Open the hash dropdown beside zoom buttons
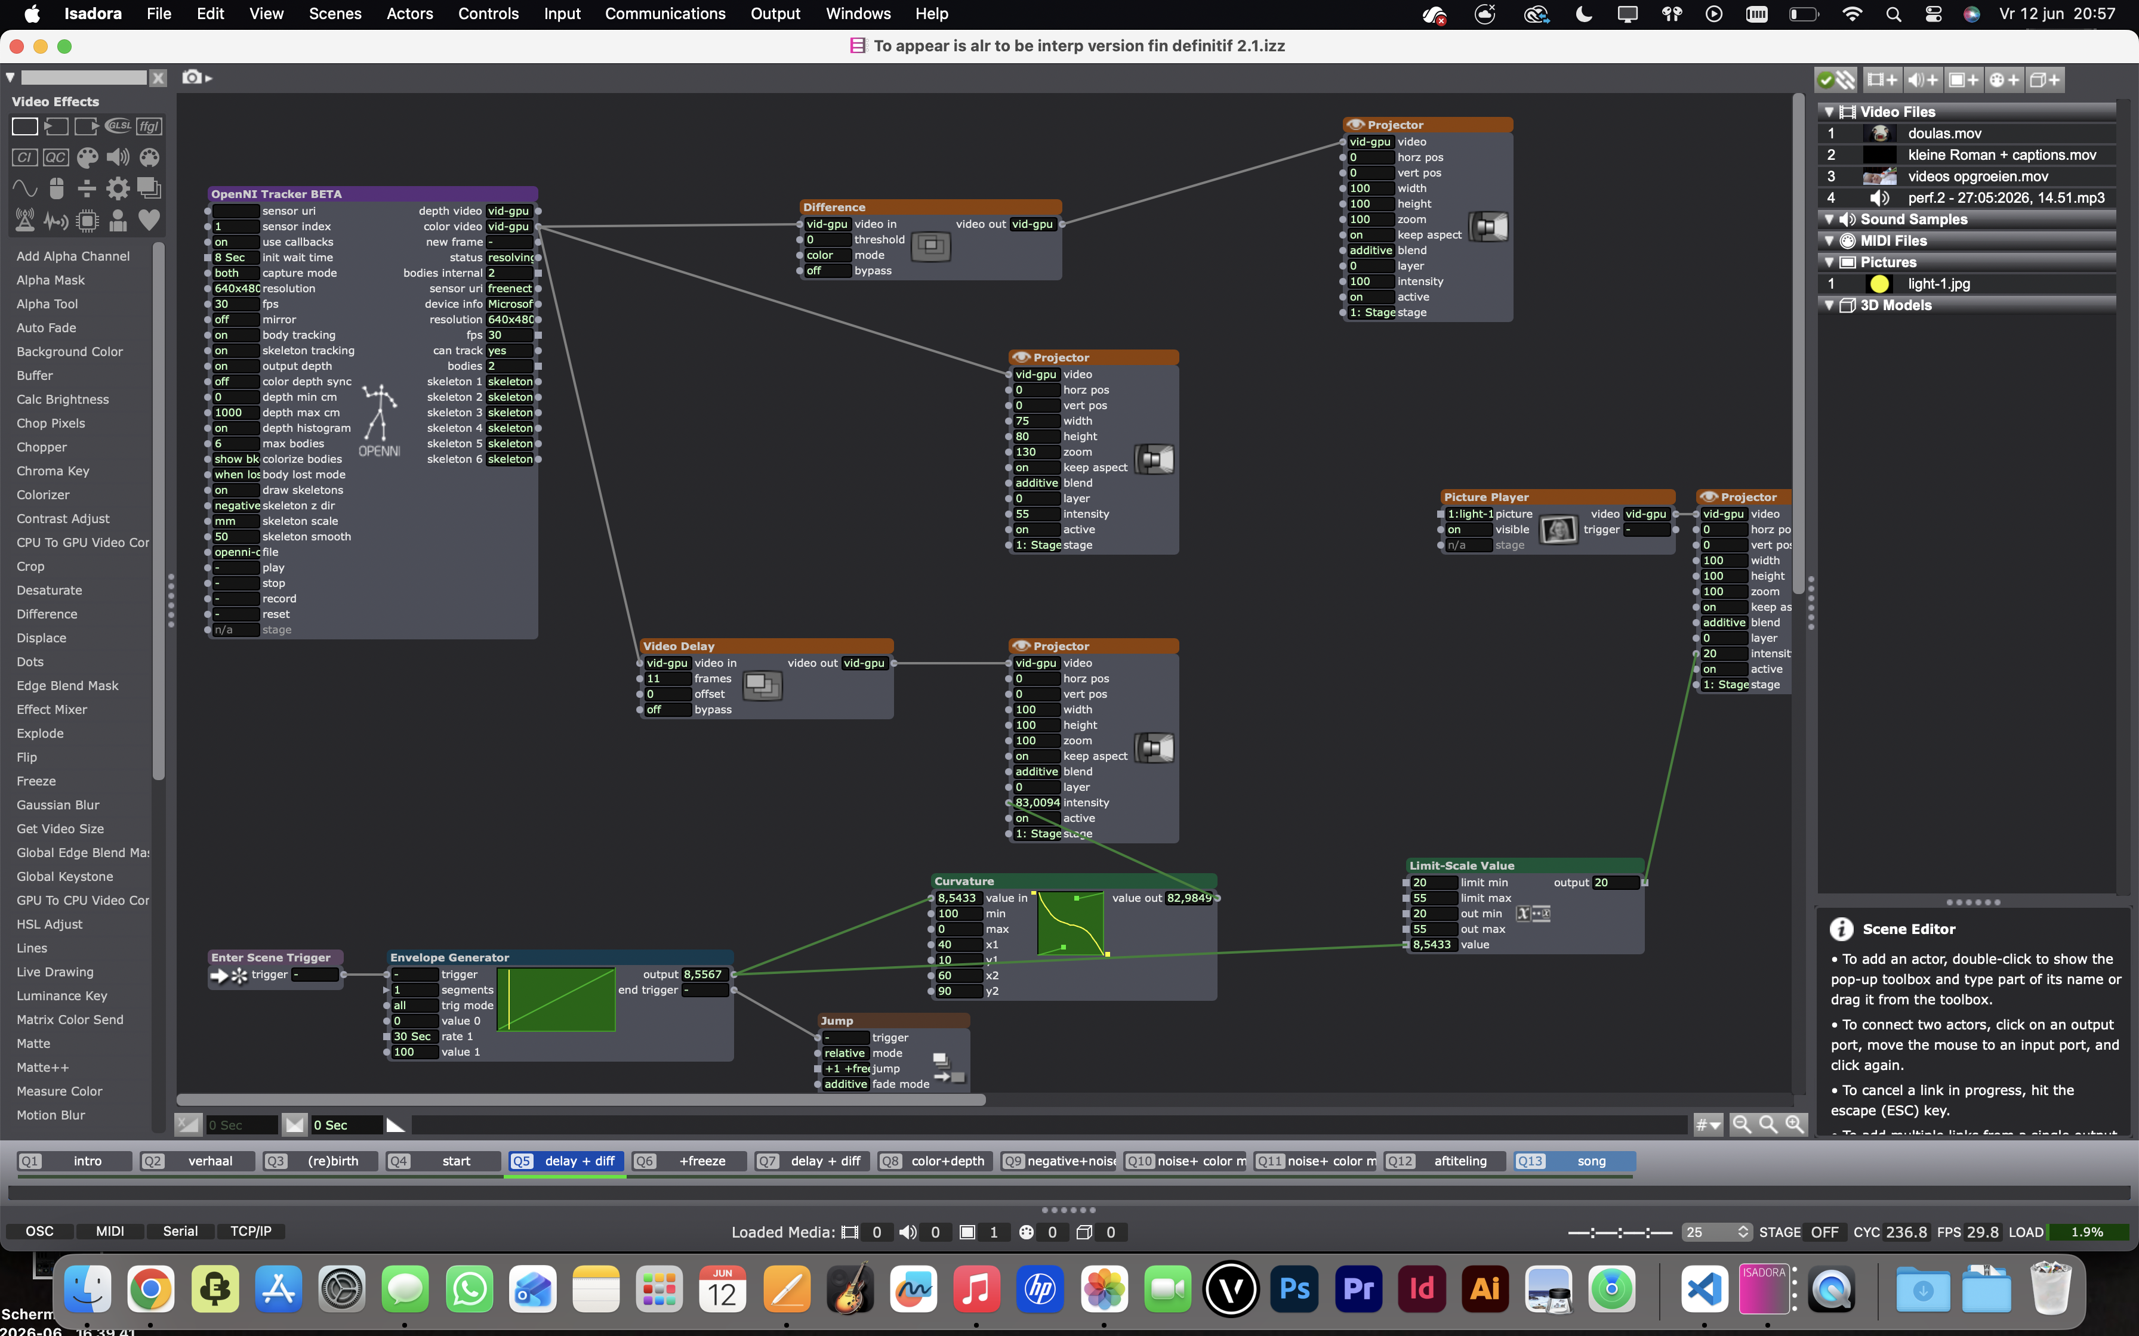2139x1336 pixels. click(x=1707, y=1125)
